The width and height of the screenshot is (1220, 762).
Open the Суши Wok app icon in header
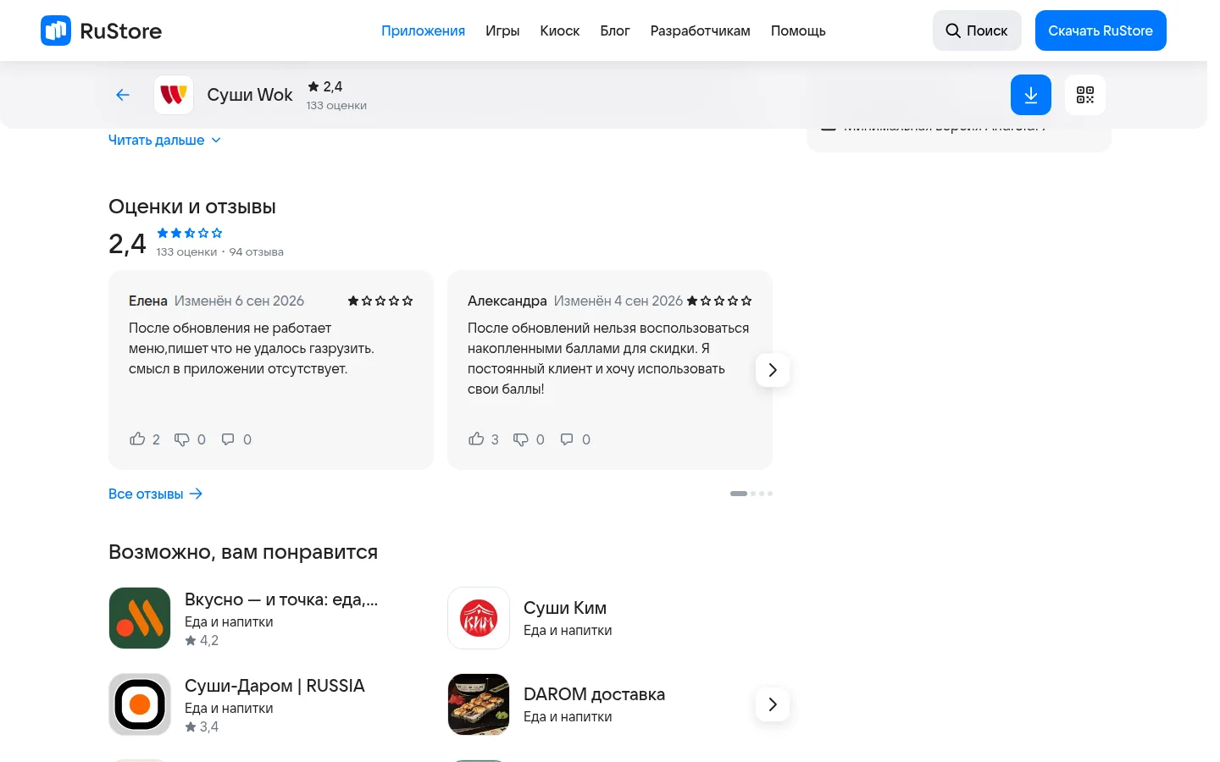(174, 95)
